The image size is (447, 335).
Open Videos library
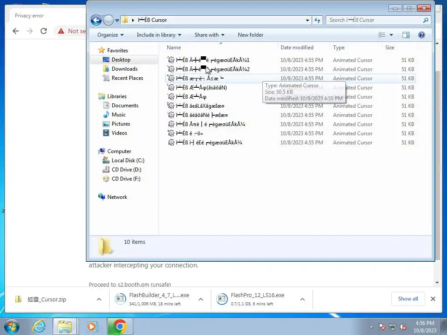(119, 133)
